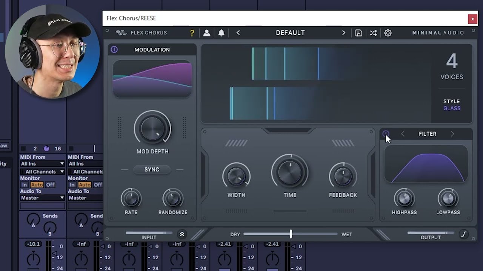Click the Send A knob on the -10.1 track
The image size is (483, 271).
click(x=34, y=219)
